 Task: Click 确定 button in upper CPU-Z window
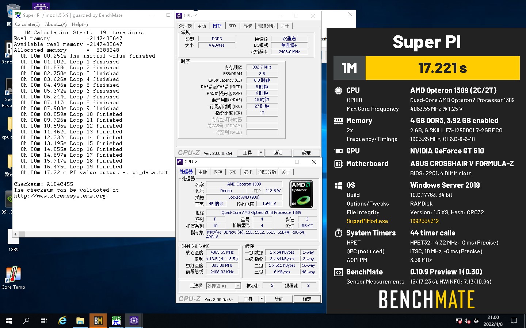tap(306, 153)
